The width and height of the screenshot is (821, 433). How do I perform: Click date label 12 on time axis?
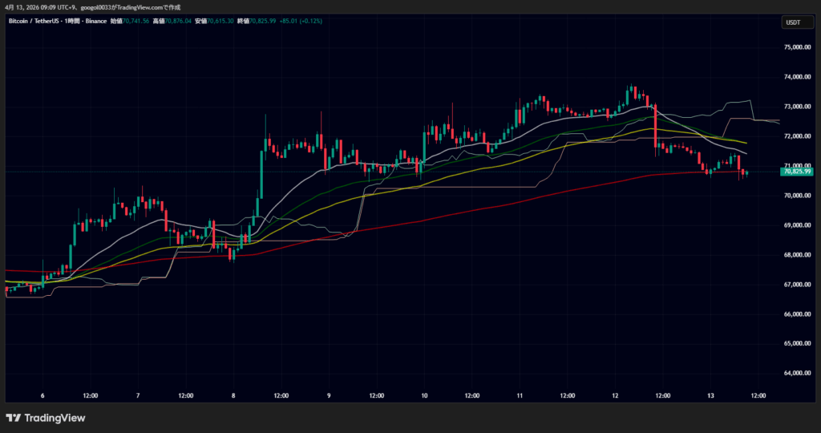click(615, 396)
